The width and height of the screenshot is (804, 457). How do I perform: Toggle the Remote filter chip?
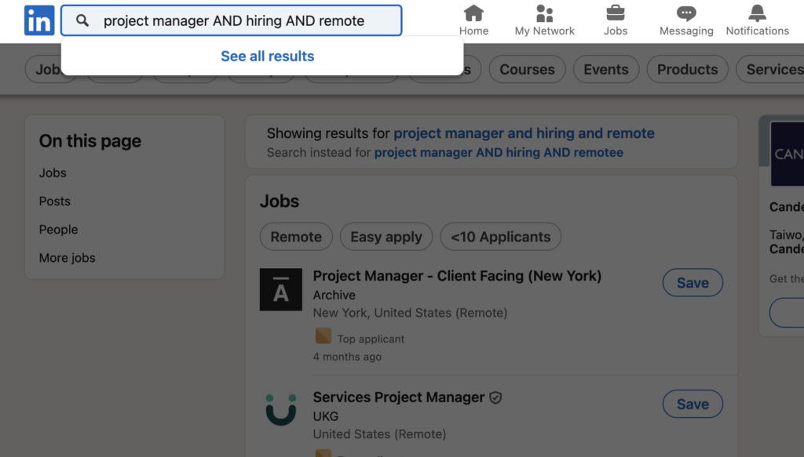pyautogui.click(x=296, y=237)
